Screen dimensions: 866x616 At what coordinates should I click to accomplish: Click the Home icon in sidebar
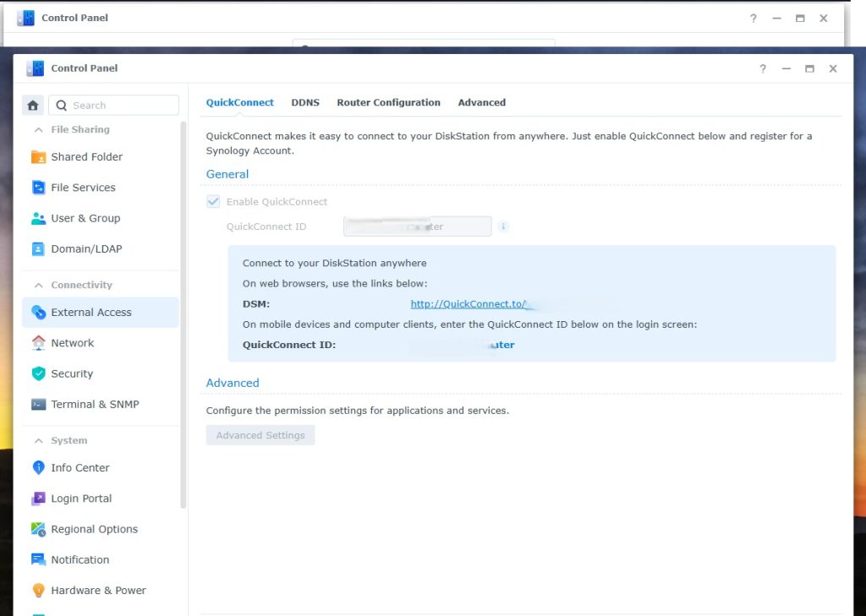(x=33, y=105)
